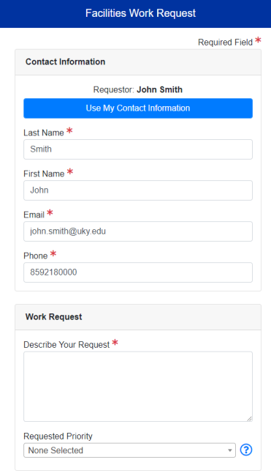Click the Phone number field
Screen dimensions: 271x476
pyautogui.click(x=138, y=272)
